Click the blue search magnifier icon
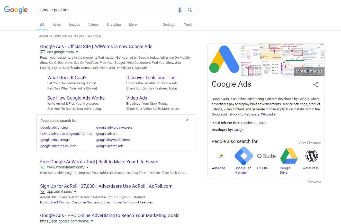The width and height of the screenshot is (341, 224). [x=190, y=10]
